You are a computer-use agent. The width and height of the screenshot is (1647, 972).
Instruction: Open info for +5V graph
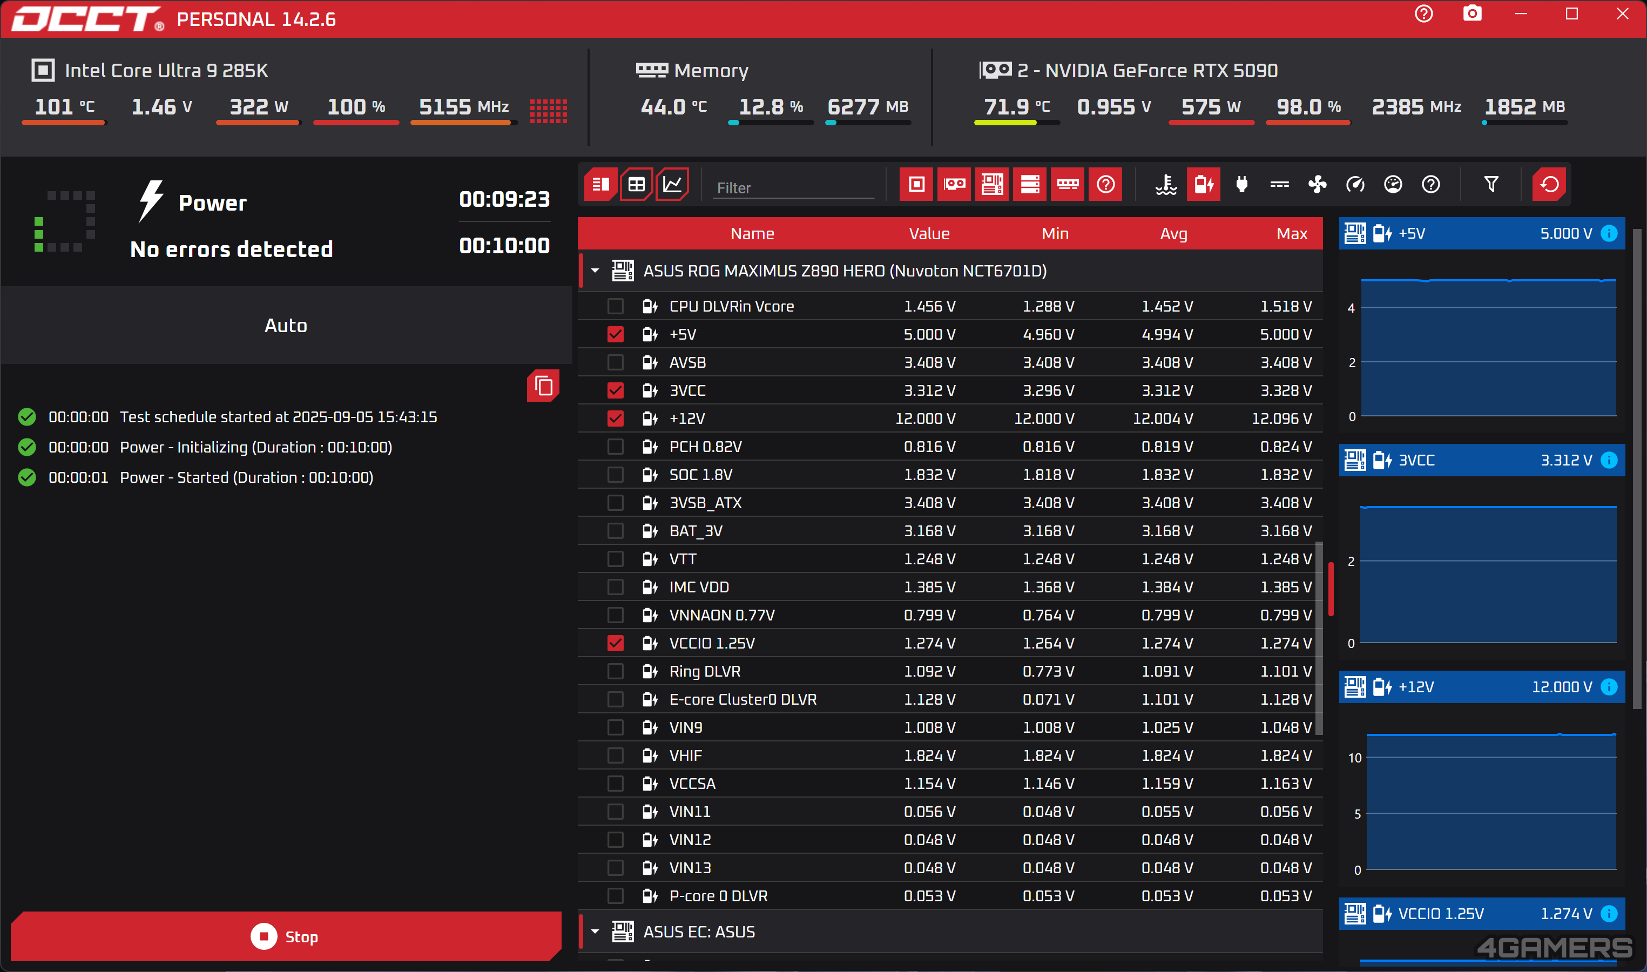1609,234
